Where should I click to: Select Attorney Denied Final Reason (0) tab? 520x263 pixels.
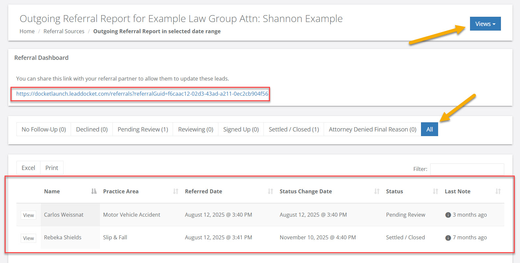click(373, 130)
